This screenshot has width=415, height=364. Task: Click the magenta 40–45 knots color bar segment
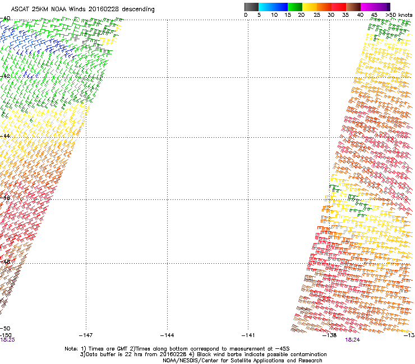(x=368, y=7)
